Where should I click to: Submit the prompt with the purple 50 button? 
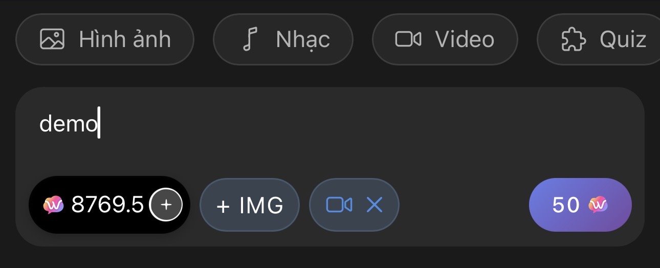[580, 205]
